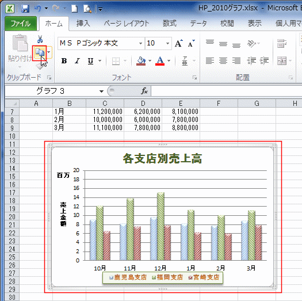Switch to the 挿入 tab
This screenshot has width=302, height=301.
pos(83,24)
